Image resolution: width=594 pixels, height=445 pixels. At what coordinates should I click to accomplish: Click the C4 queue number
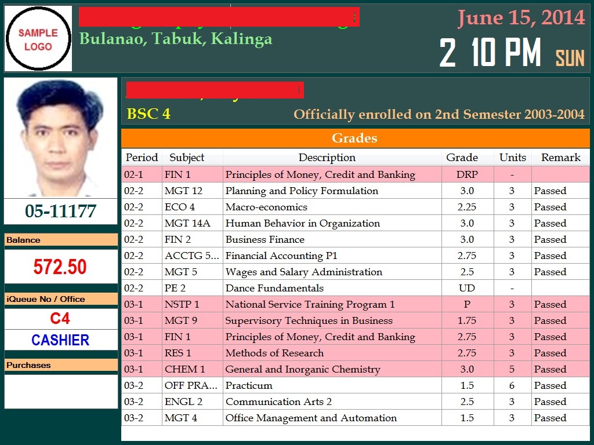(x=60, y=318)
